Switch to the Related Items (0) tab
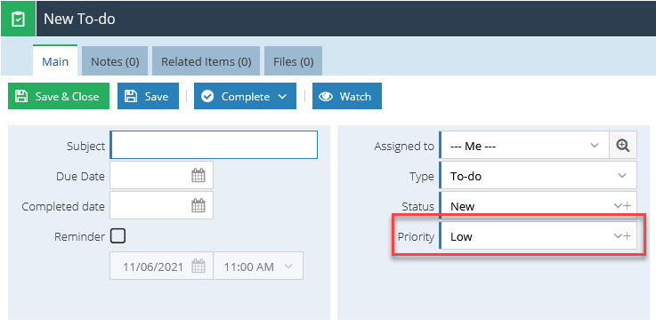The width and height of the screenshot is (656, 326). click(207, 61)
